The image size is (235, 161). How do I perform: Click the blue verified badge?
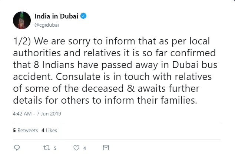(x=84, y=16)
